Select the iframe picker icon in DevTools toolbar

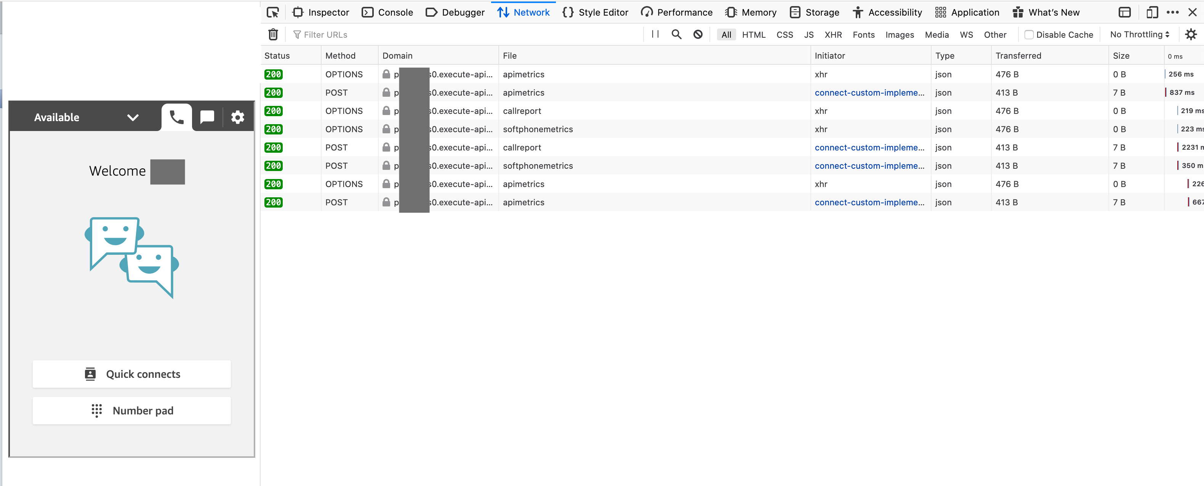coord(1124,13)
